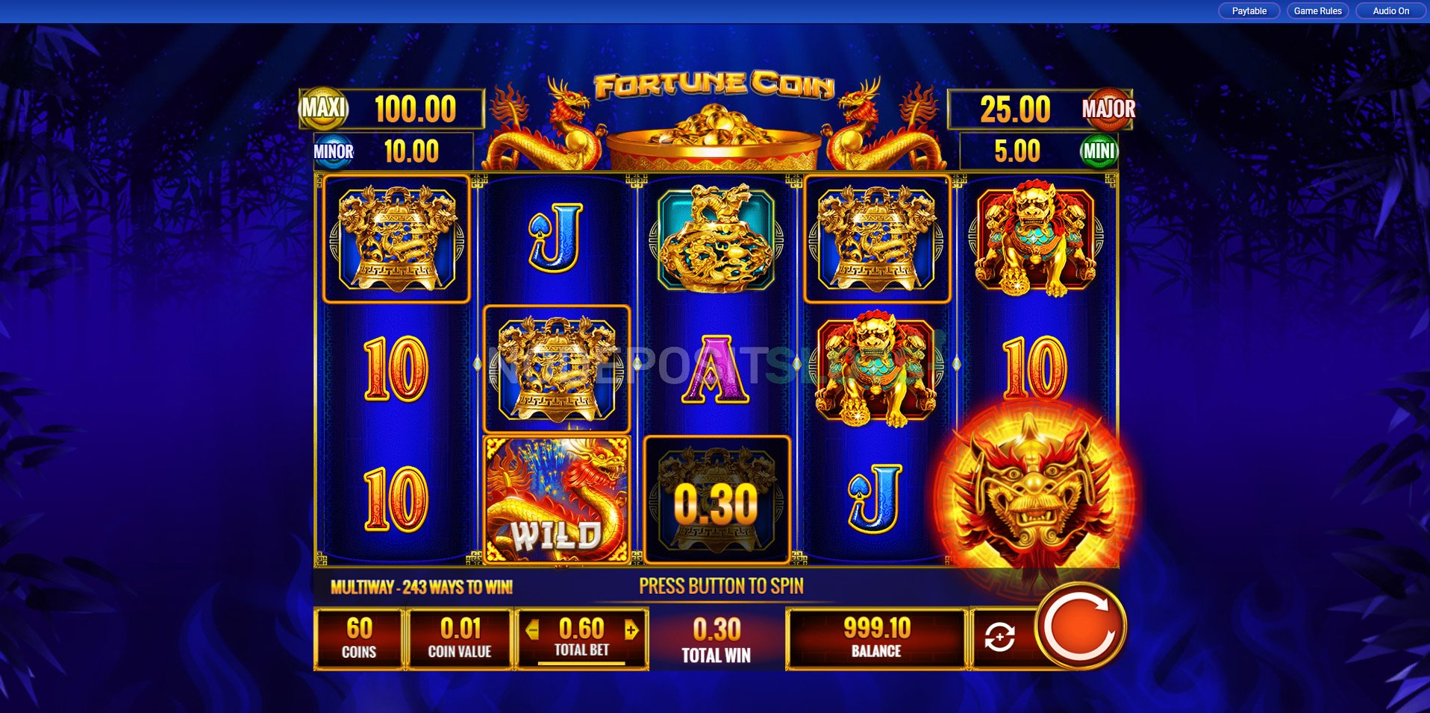Image resolution: width=1430 pixels, height=713 pixels.
Task: Click the 0.01 Coin Value box
Action: (x=460, y=638)
